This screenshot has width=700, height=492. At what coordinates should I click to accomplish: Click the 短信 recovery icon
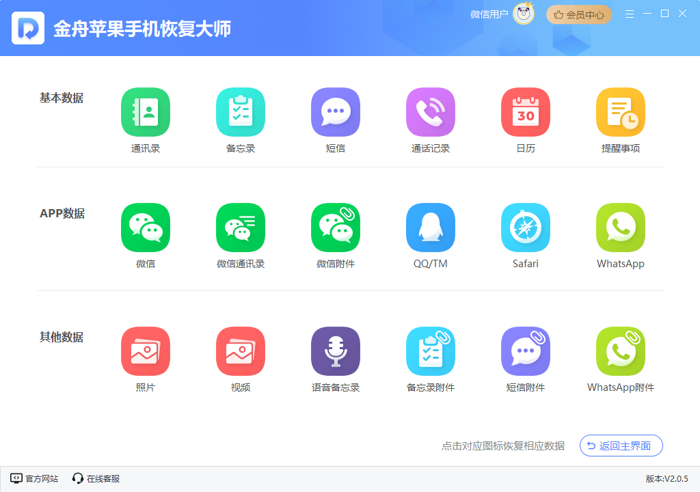[x=336, y=111]
